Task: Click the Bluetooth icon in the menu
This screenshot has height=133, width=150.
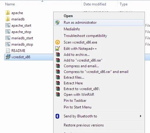Action: [57, 116]
